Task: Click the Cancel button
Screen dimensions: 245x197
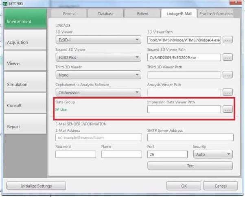Action: [x=221, y=186]
